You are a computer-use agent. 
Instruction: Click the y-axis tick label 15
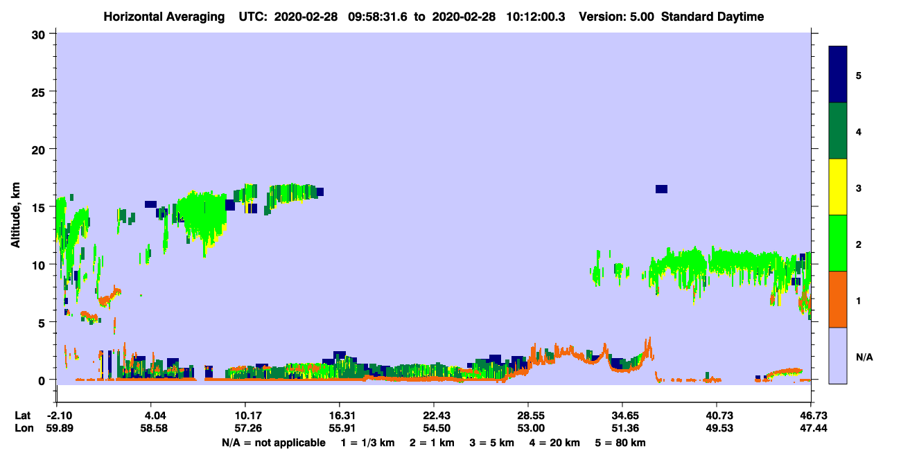40,206
